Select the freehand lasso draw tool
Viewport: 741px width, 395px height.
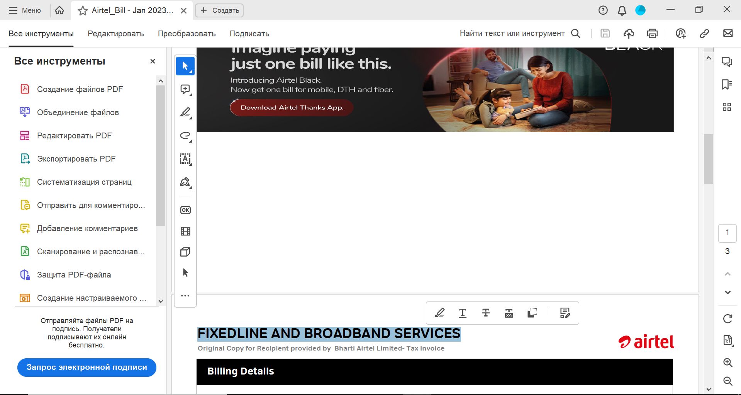(185, 136)
